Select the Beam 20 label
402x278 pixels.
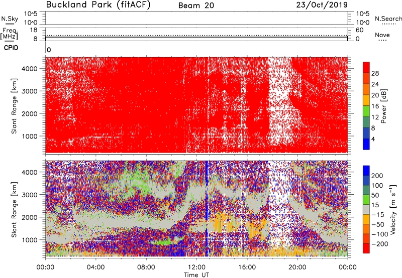(x=196, y=6)
